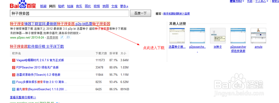Click the share count 23

[x=68, y=37]
